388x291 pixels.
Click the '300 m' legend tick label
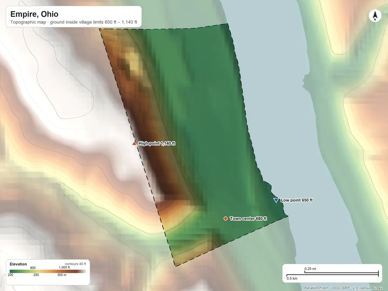62,275
